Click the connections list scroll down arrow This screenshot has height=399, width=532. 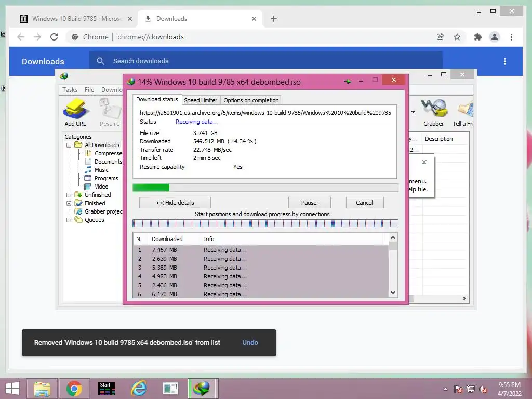[x=393, y=293]
